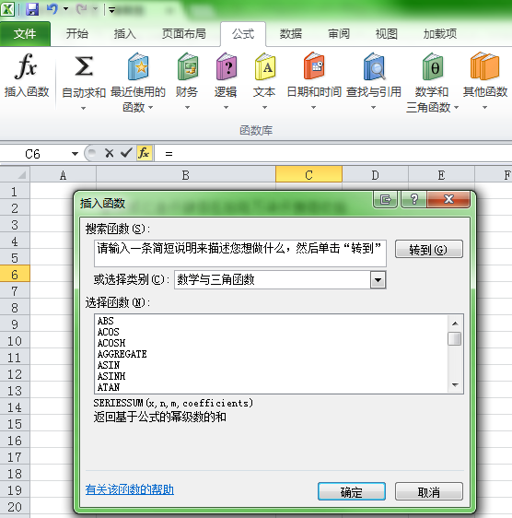Expand the Logical dropdown arrow
This screenshot has width=512, height=518.
(227, 107)
